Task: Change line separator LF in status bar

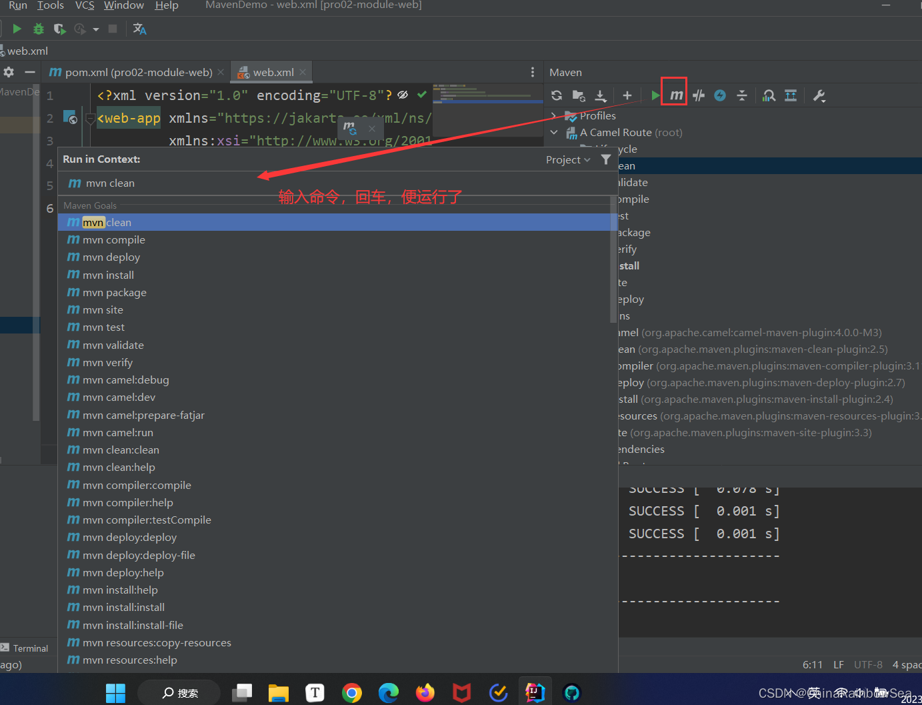Action: coord(839,664)
